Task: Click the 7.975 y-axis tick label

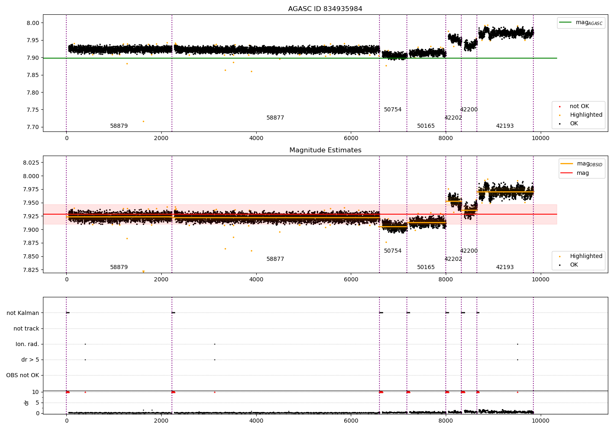Action: pyautogui.click(x=31, y=190)
